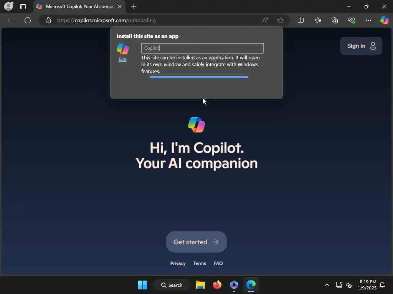Open the Privacy link

[x=178, y=263]
